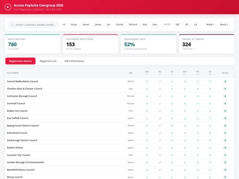
Task: Switch to the Registrant List tab
Action: coord(48,61)
